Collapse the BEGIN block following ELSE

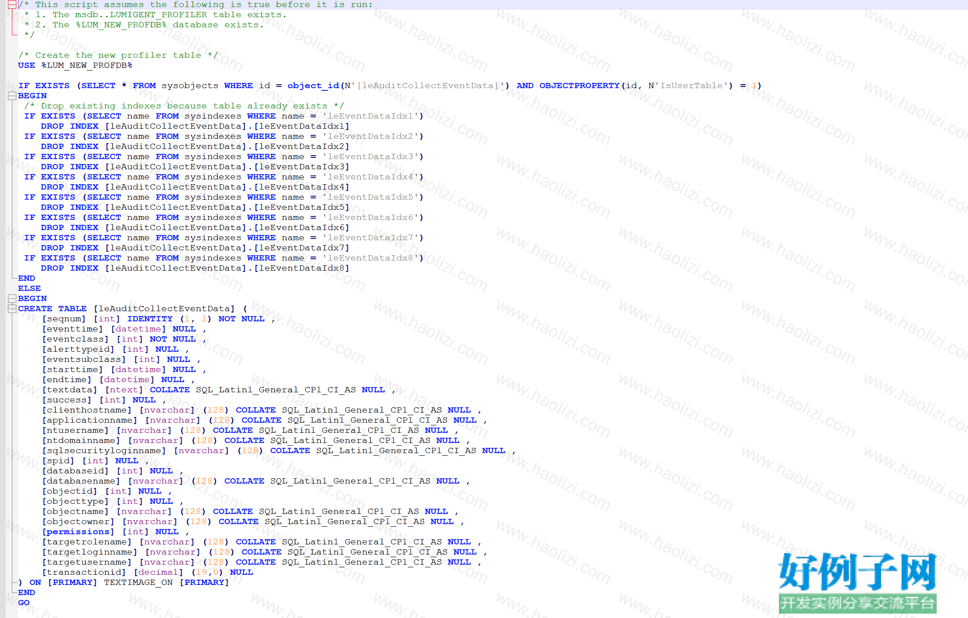tap(12, 298)
